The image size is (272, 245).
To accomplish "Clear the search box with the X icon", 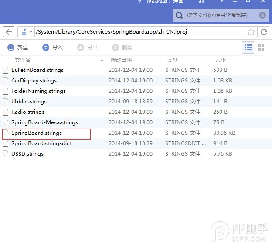I will click(262, 15).
